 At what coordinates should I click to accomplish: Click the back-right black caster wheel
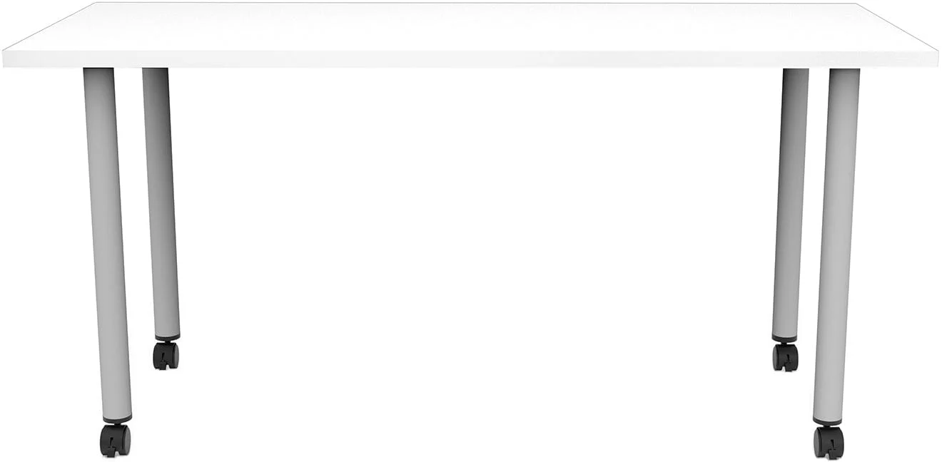click(785, 356)
